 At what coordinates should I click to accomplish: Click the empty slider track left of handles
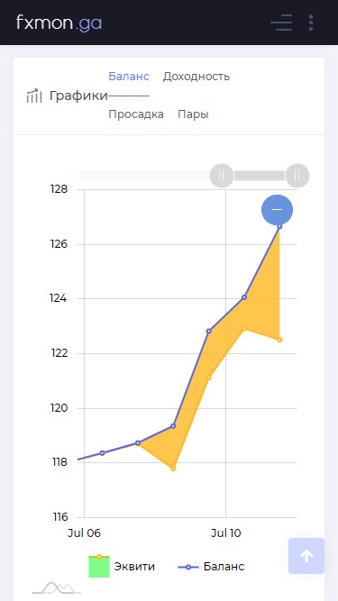point(143,176)
